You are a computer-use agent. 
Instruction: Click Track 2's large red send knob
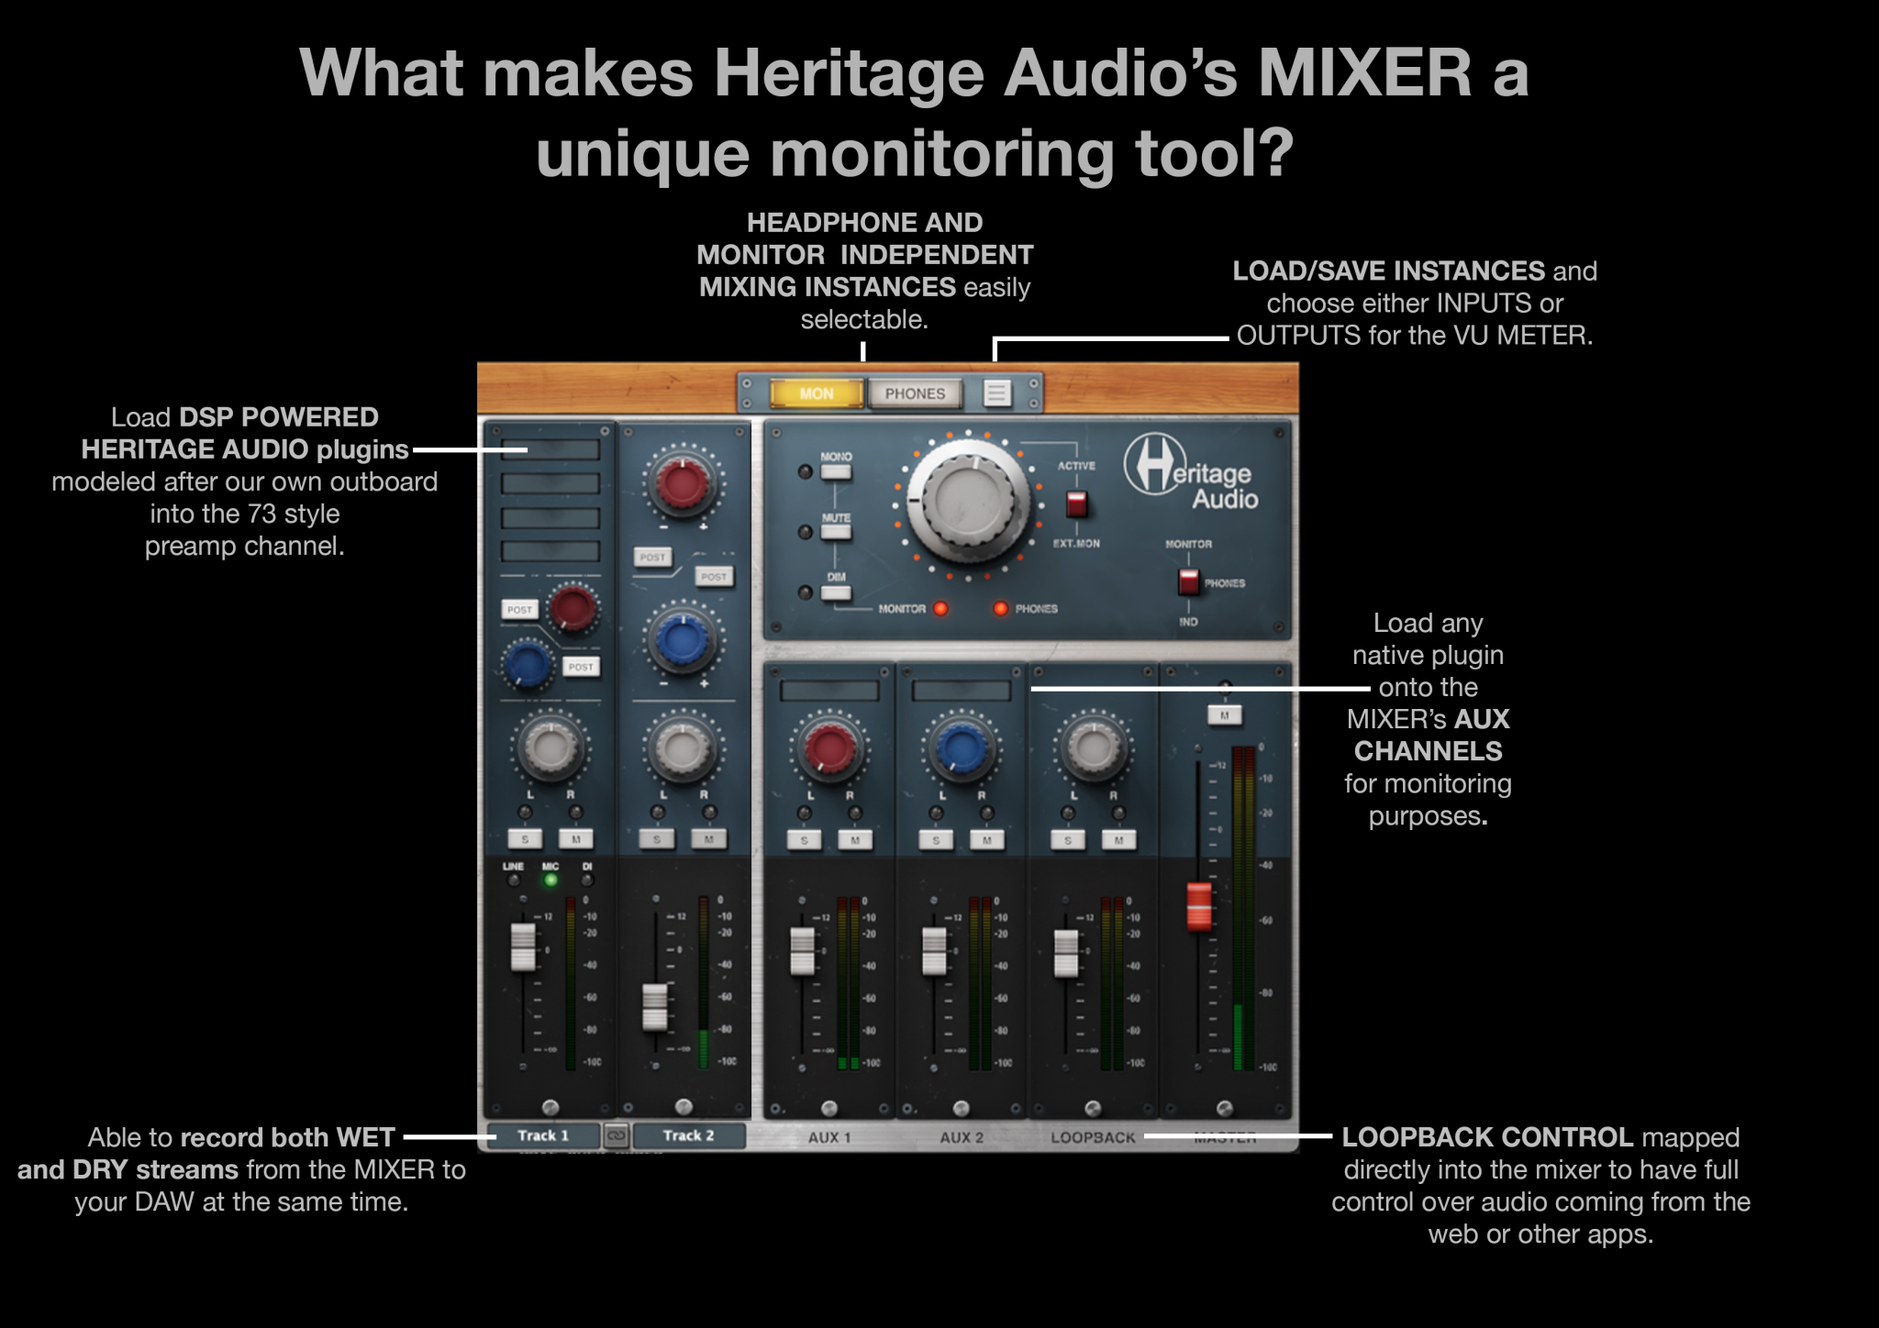pyautogui.click(x=683, y=483)
